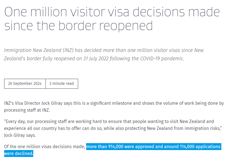The width and height of the screenshot is (228, 160).
Task: Click the highlighted text about approved visas
Action: [x=153, y=146]
